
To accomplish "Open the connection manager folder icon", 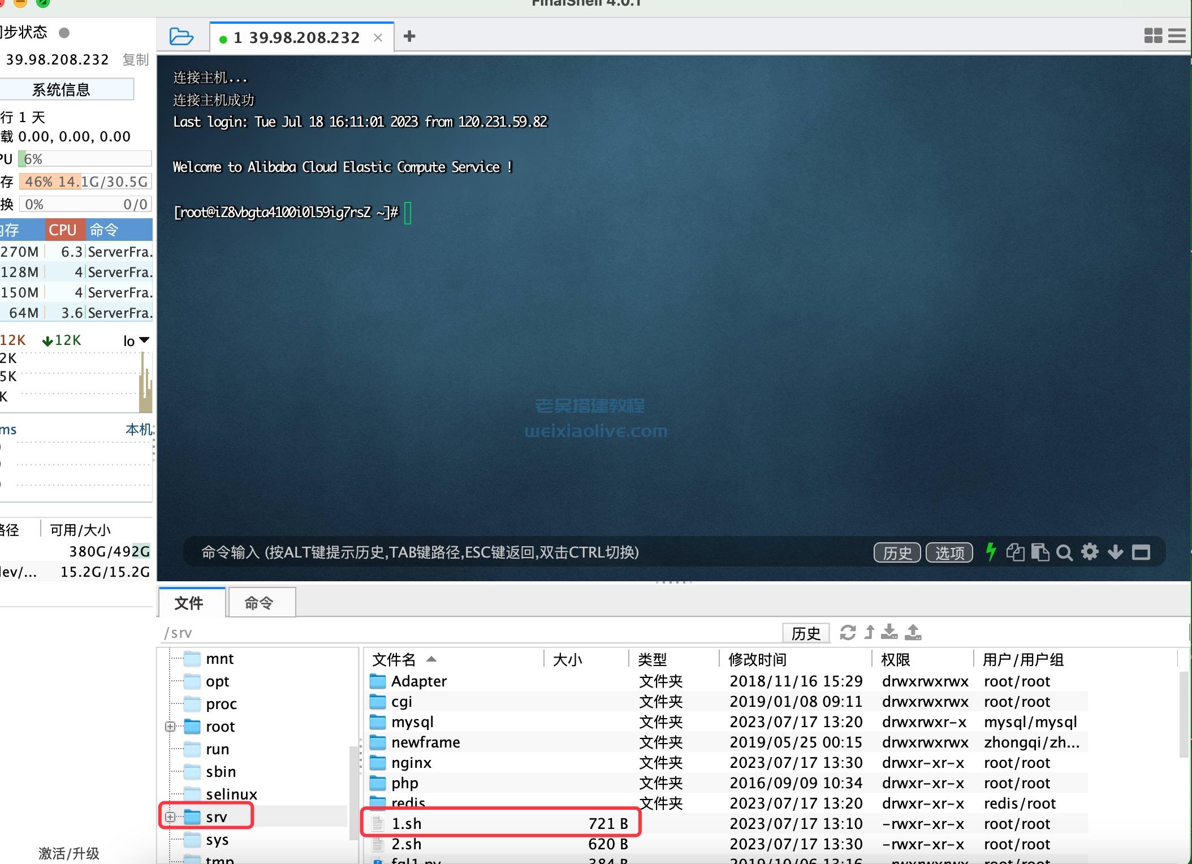I will (x=181, y=37).
